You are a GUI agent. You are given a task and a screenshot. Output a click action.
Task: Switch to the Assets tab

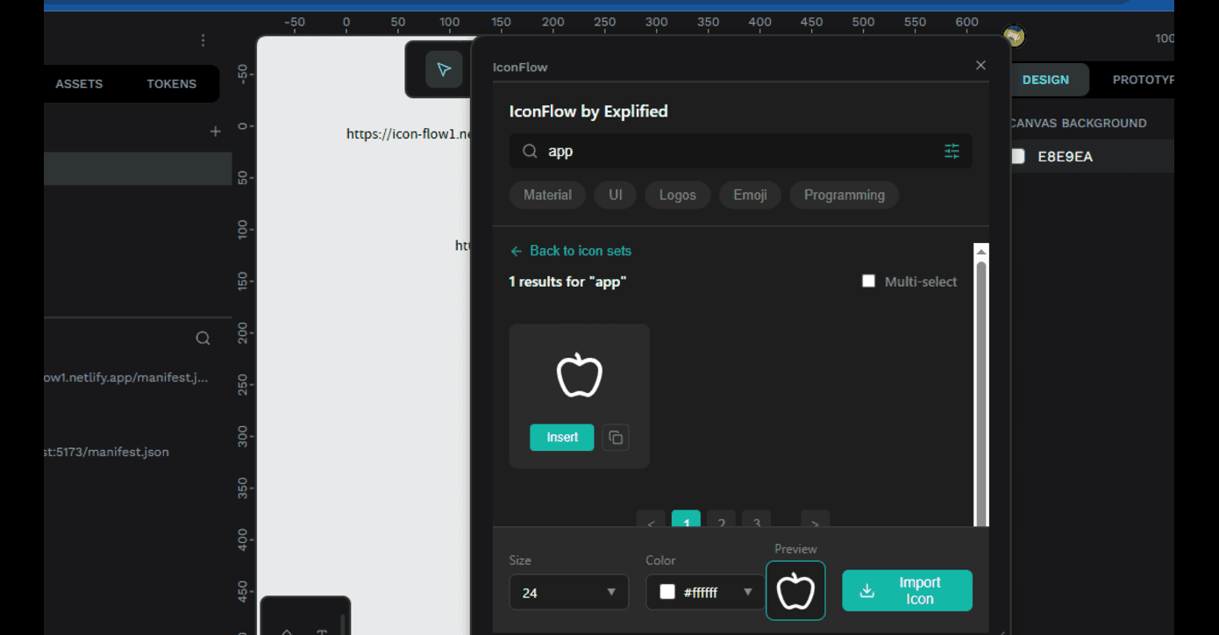pyautogui.click(x=79, y=84)
